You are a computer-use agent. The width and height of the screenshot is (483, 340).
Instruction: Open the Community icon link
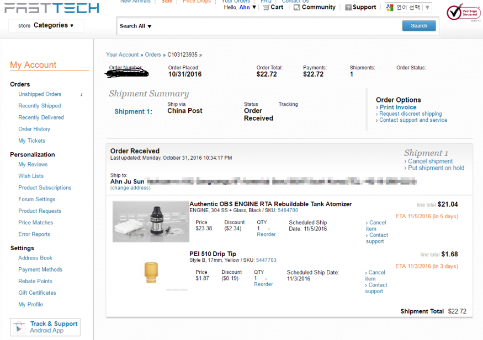[297, 8]
